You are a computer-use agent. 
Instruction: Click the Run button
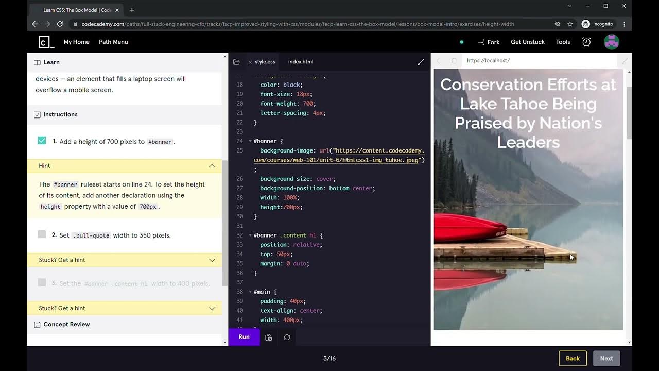tap(244, 337)
